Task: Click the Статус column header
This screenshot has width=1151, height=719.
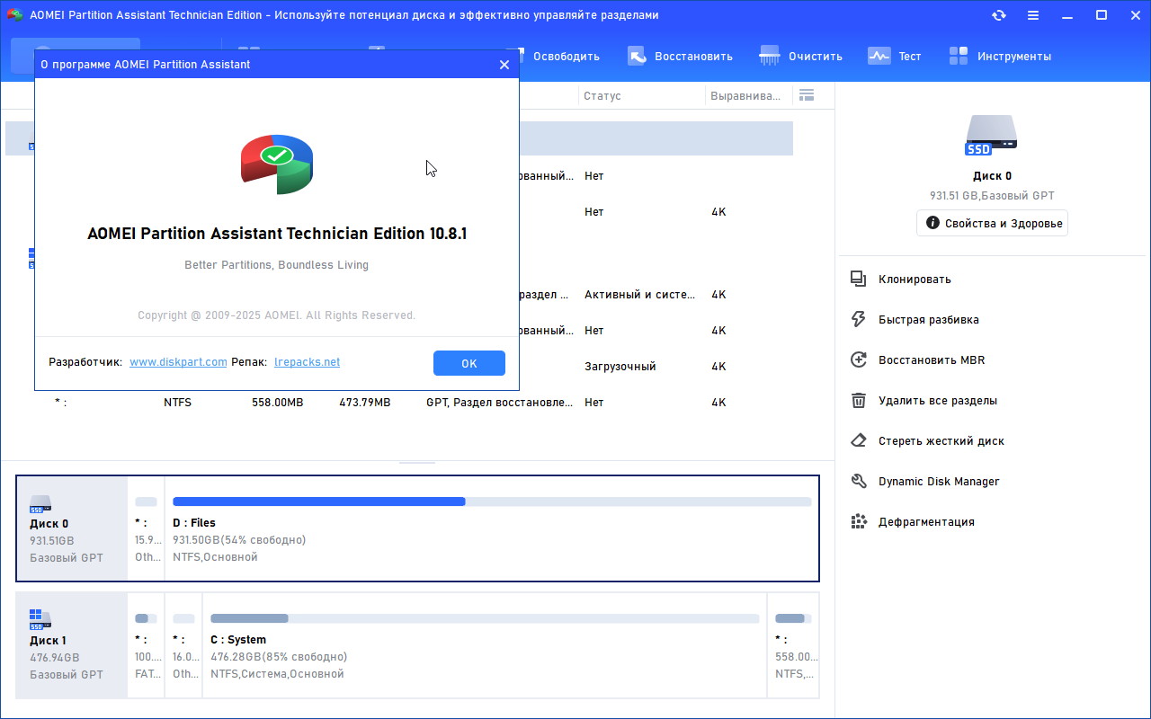Action: tap(602, 95)
